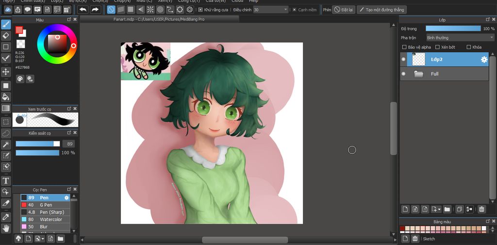Click the brush size slider

(x=38, y=144)
